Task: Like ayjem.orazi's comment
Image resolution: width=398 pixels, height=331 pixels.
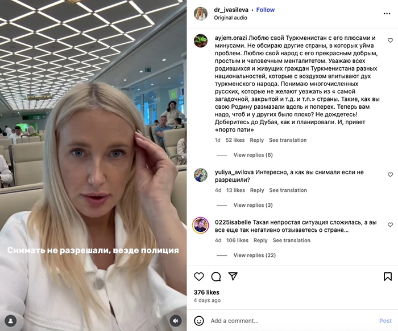Action: 390,40
